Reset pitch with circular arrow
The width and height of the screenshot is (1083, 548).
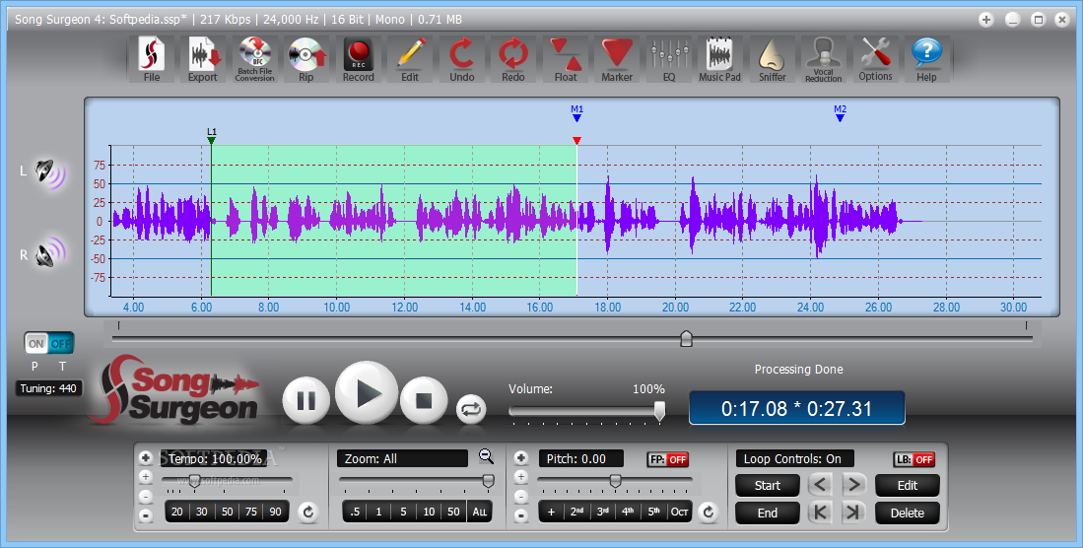click(x=708, y=513)
